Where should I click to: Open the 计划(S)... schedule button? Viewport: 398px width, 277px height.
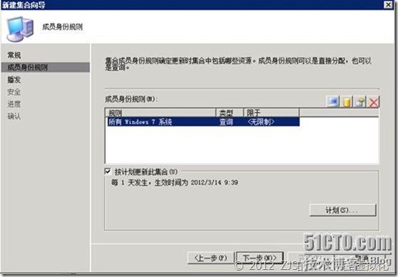pos(342,210)
